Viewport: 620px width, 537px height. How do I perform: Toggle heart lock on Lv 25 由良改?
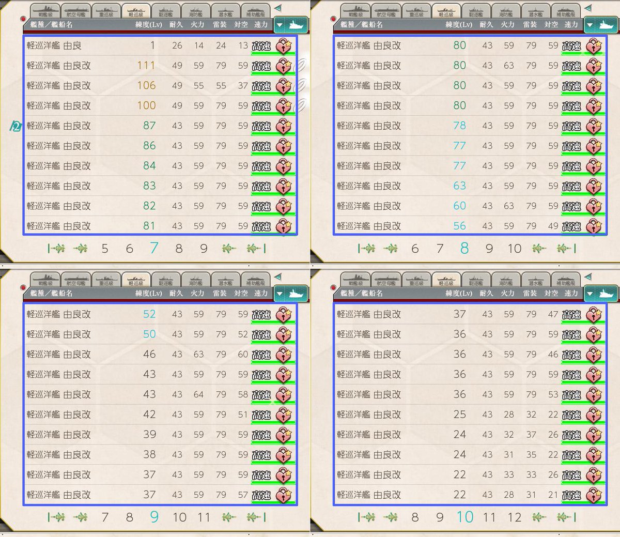[594, 415]
